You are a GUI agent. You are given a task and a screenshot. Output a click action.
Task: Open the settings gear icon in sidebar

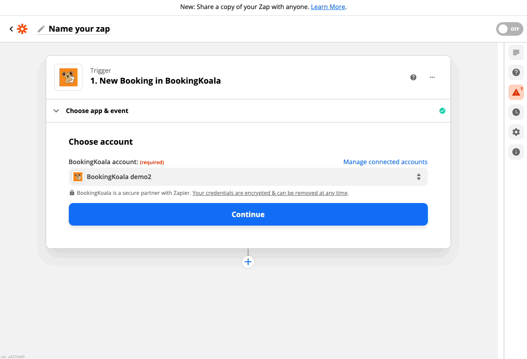coord(516,132)
